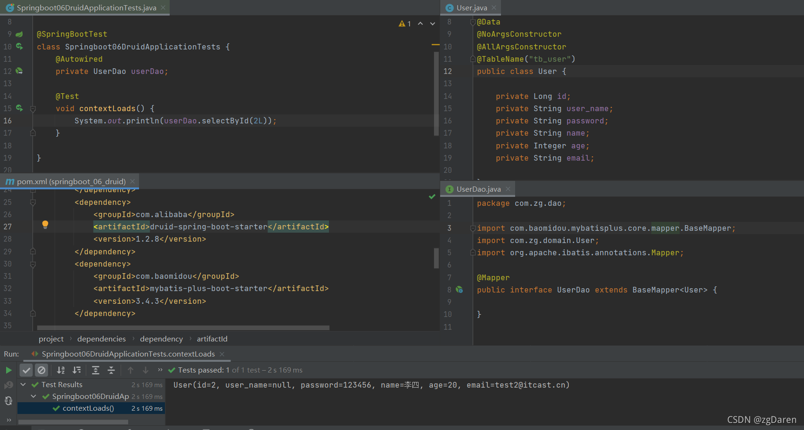Toggle Show Ignored tests filter
Screen dimensions: 804x430
click(41, 370)
